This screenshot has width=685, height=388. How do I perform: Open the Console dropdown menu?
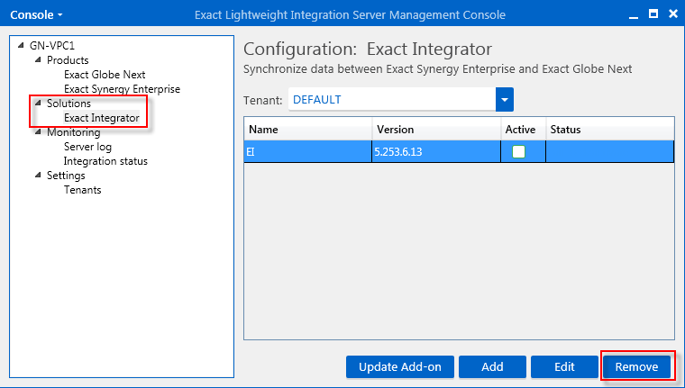37,14
